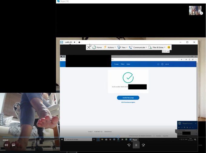Image resolution: width=206 pixels, height=153 pixels.
Task: Expand the TeamViewer View menu
Action: [122, 47]
